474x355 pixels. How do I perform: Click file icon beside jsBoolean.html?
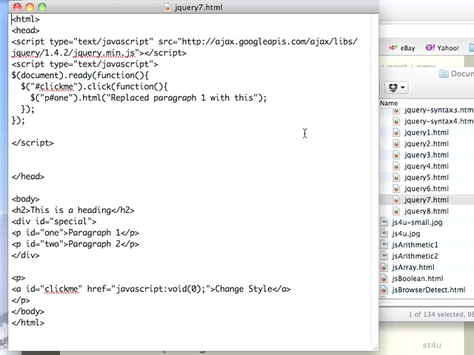click(x=384, y=278)
